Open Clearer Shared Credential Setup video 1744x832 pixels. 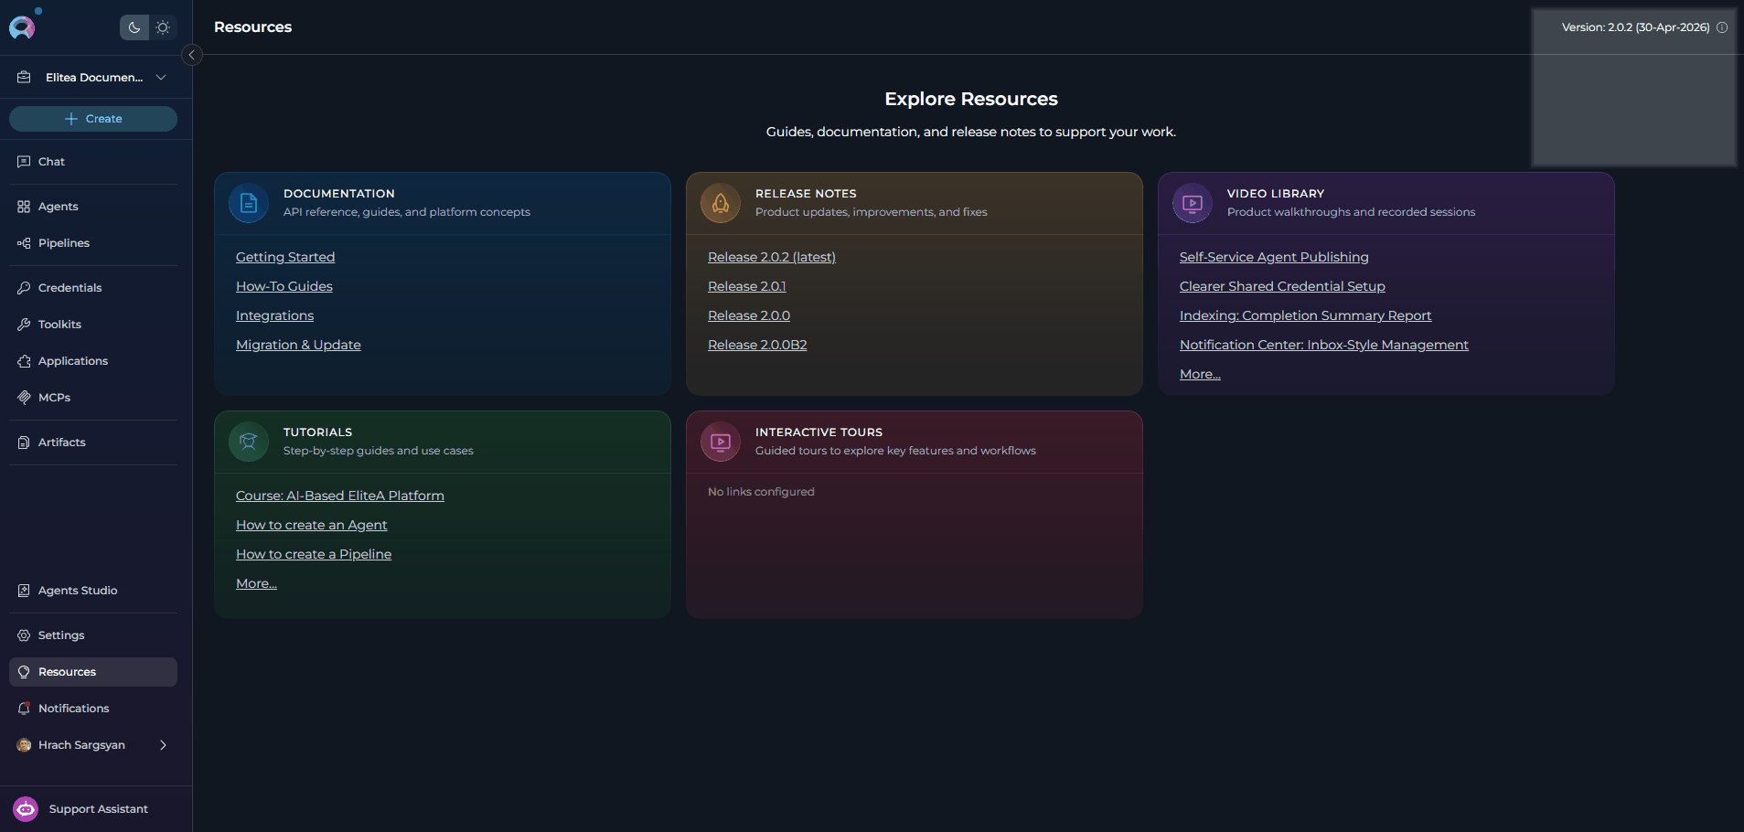point(1282,286)
